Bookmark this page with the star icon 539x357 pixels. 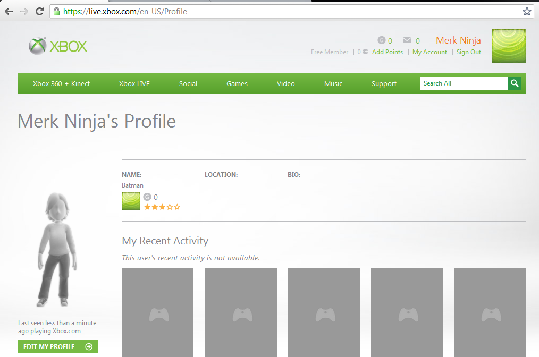[527, 12]
